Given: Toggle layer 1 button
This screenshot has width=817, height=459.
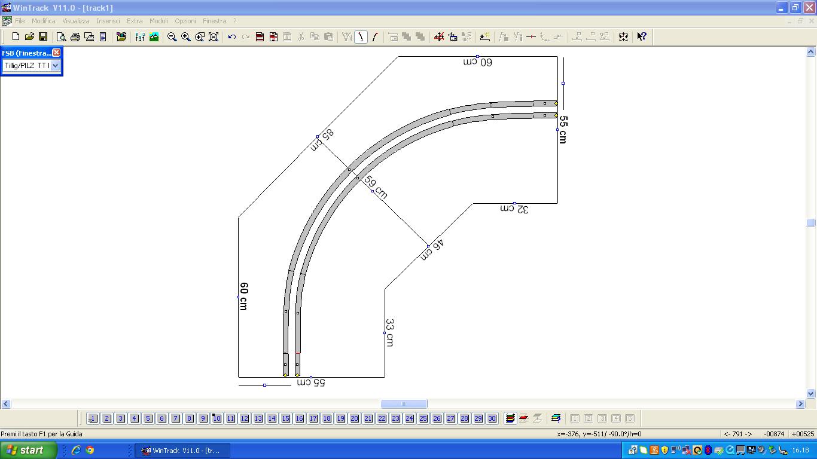Looking at the screenshot, I should 93,418.
